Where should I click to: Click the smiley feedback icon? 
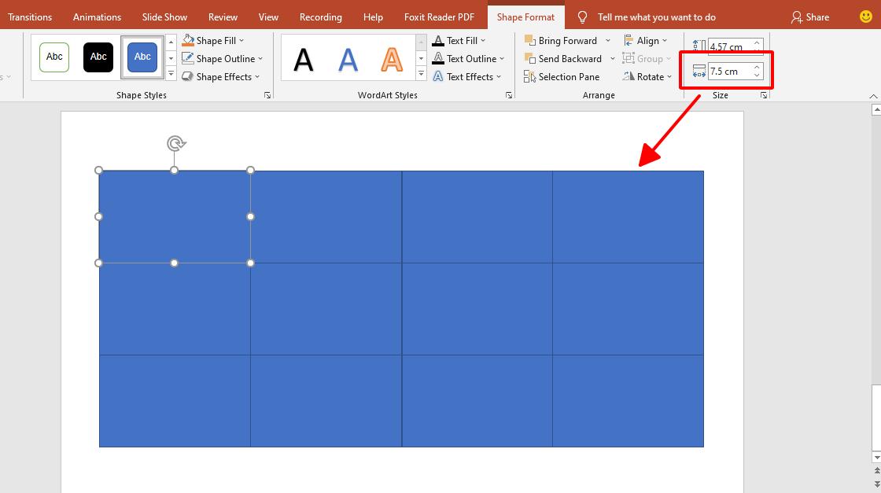click(x=866, y=17)
